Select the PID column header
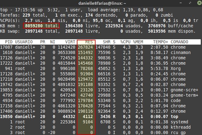202x135 pixels. 9,42
